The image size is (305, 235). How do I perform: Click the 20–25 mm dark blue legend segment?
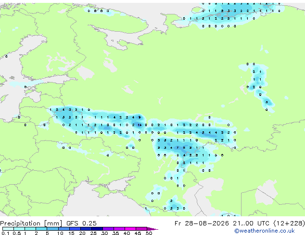tap(86, 229)
